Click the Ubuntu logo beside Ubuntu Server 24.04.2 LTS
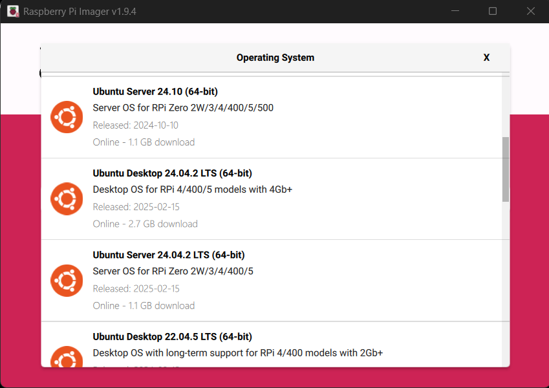549x388 pixels. tap(67, 281)
